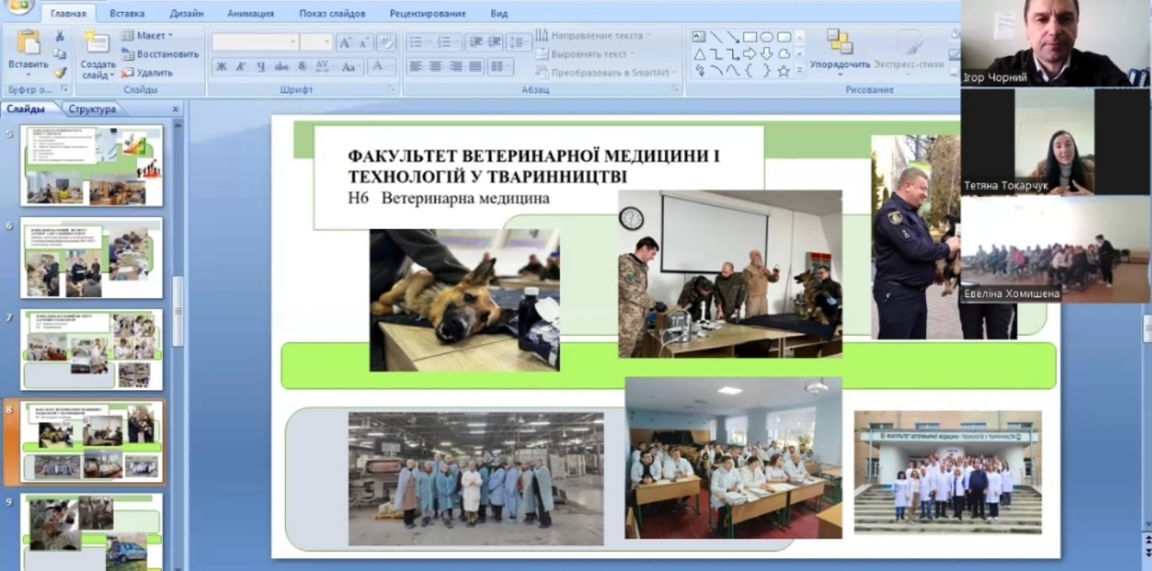Click the Удалить slide button

(x=148, y=73)
